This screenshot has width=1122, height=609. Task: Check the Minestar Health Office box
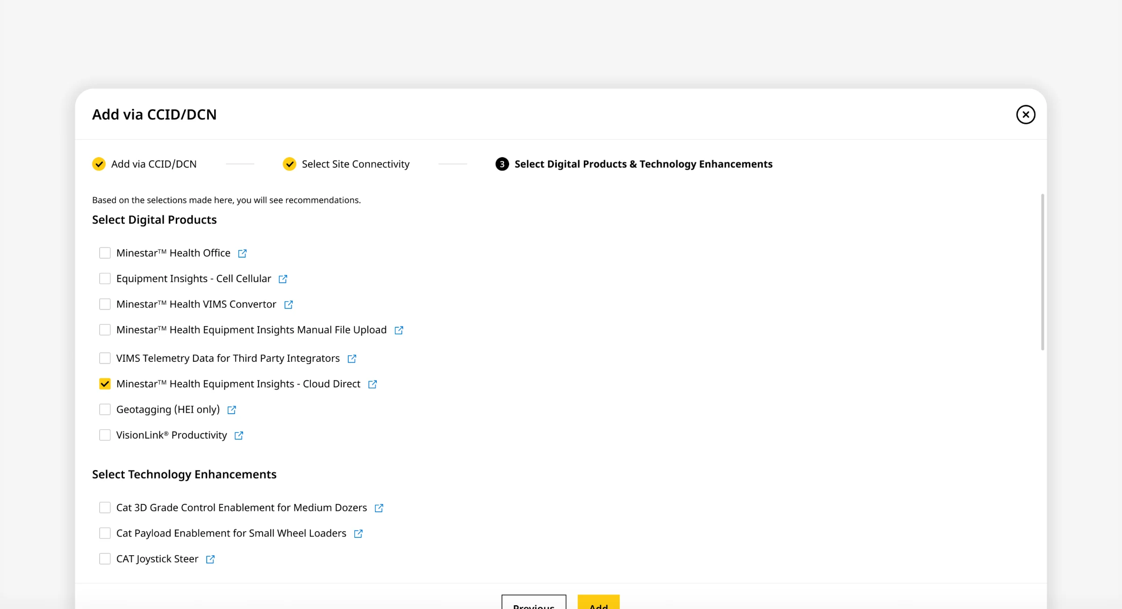tap(105, 253)
